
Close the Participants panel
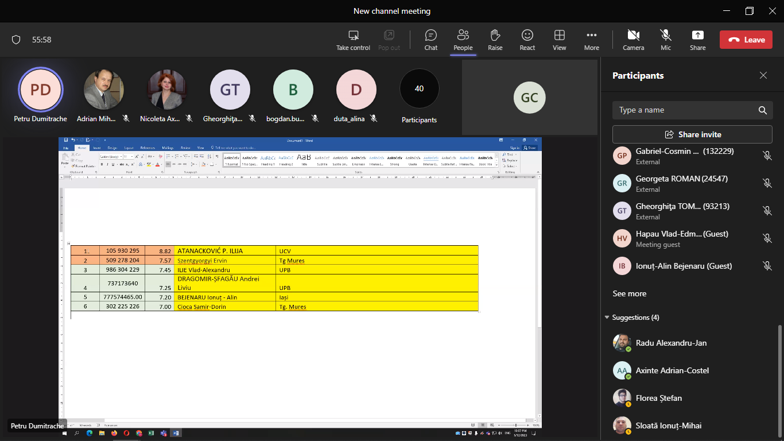point(763,75)
